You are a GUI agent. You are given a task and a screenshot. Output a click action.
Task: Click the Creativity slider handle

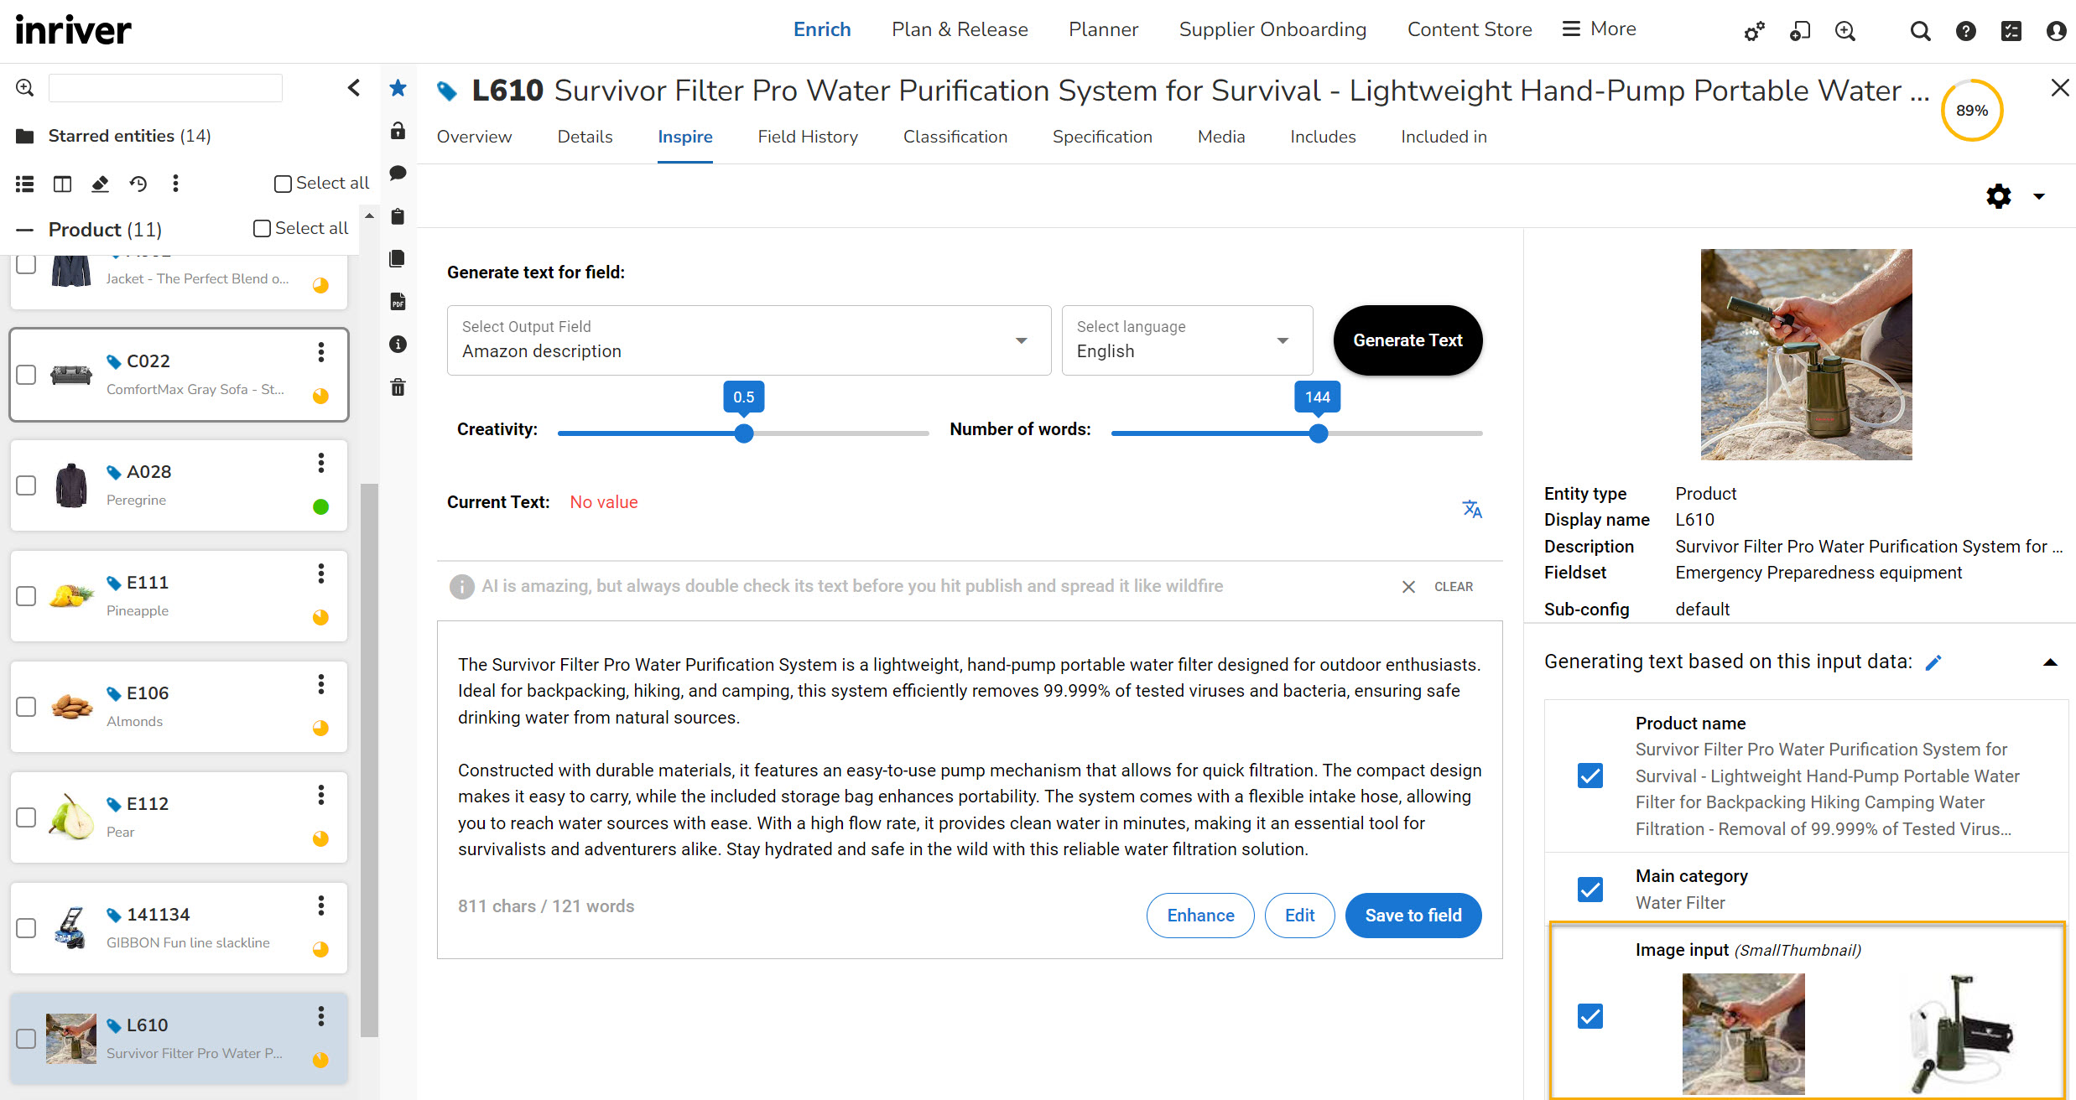pyautogui.click(x=744, y=433)
